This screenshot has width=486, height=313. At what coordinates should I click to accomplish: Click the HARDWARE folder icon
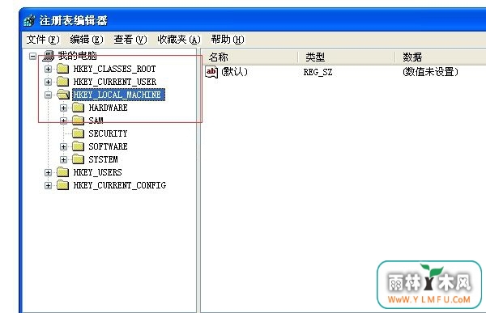click(78, 108)
